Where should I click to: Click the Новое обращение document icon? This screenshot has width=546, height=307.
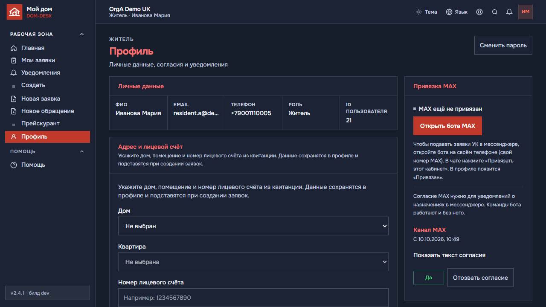click(14, 111)
